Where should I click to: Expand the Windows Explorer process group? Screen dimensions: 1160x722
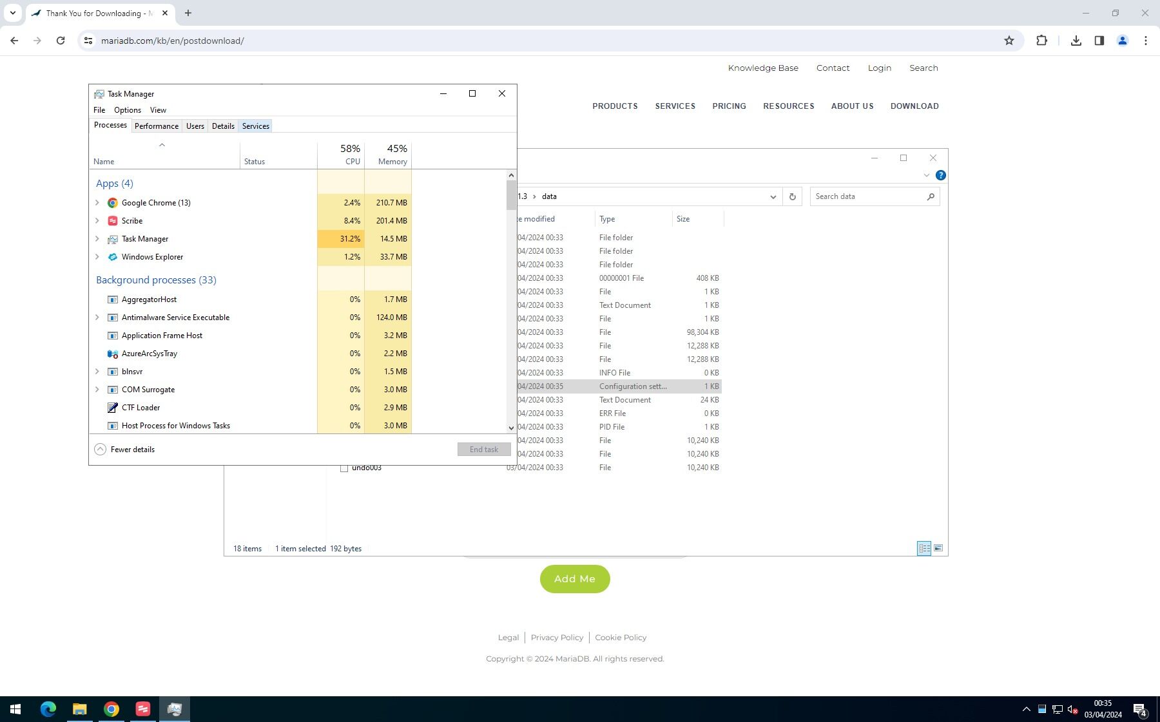(97, 257)
